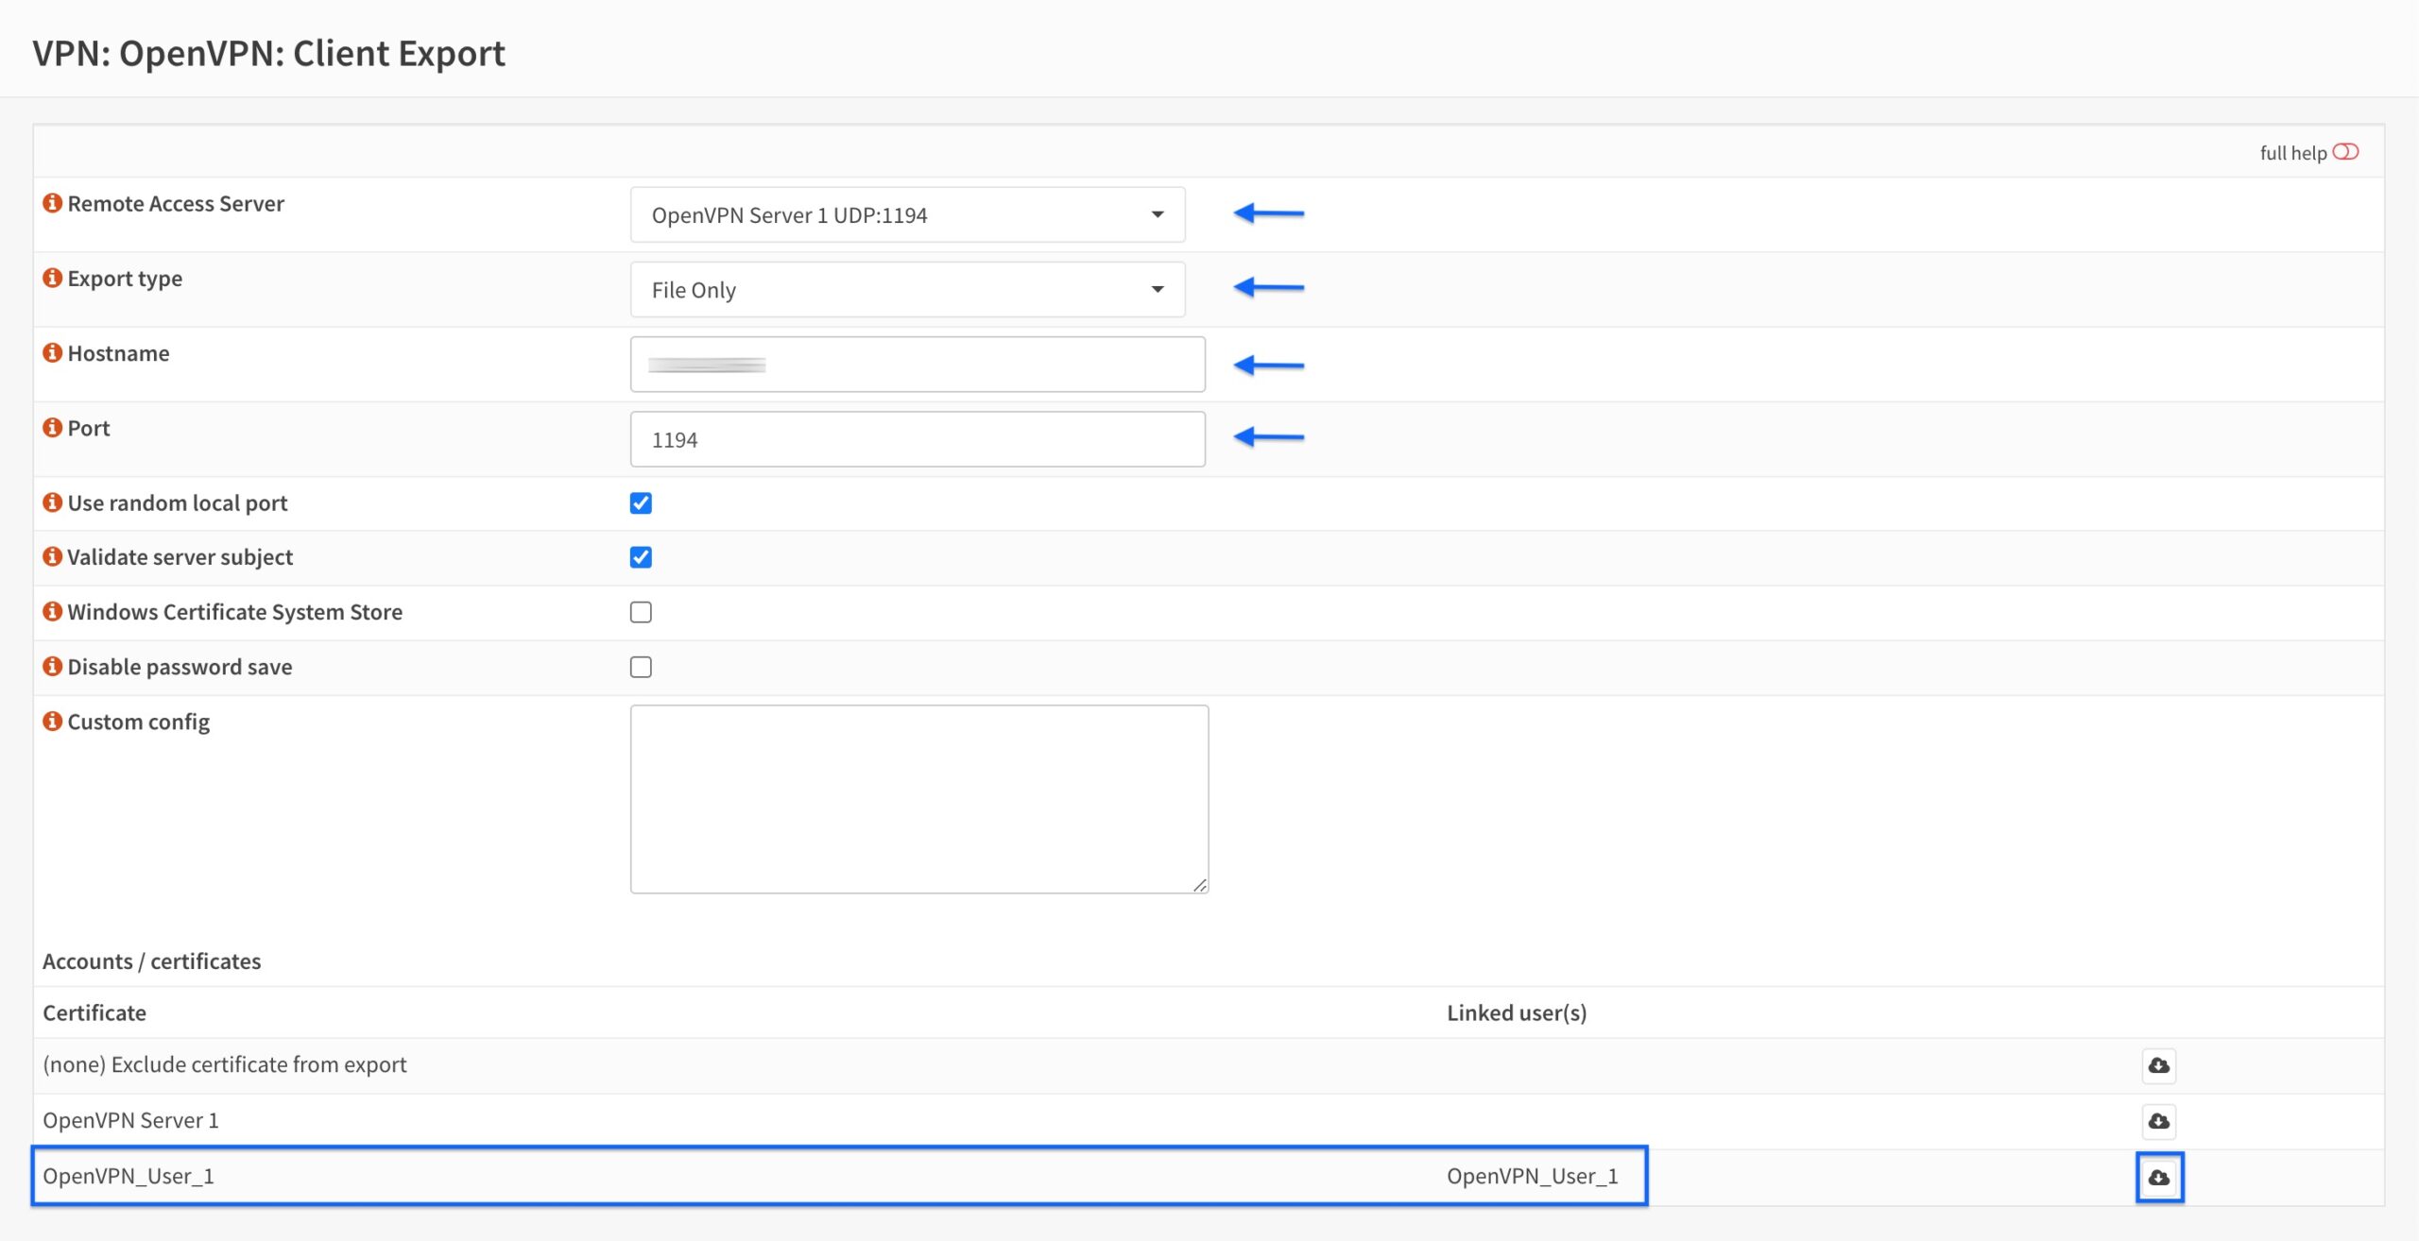
Task: Download the OpenVPN_User_1 client export file
Action: click(2160, 1177)
